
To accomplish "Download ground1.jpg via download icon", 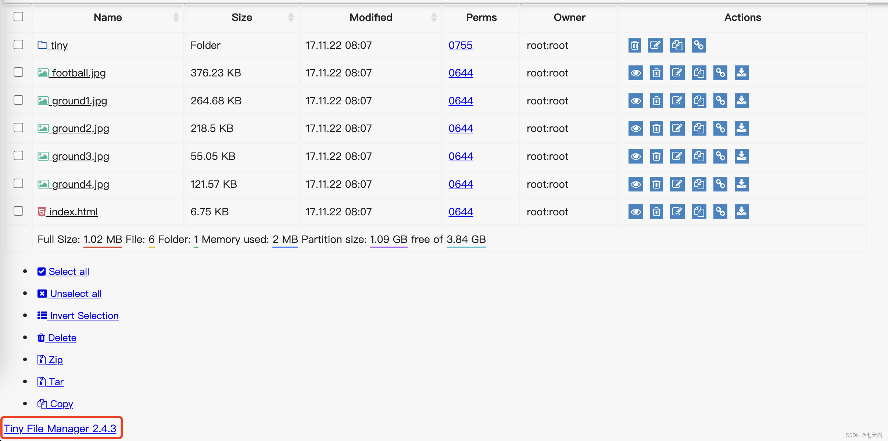I will (x=742, y=101).
